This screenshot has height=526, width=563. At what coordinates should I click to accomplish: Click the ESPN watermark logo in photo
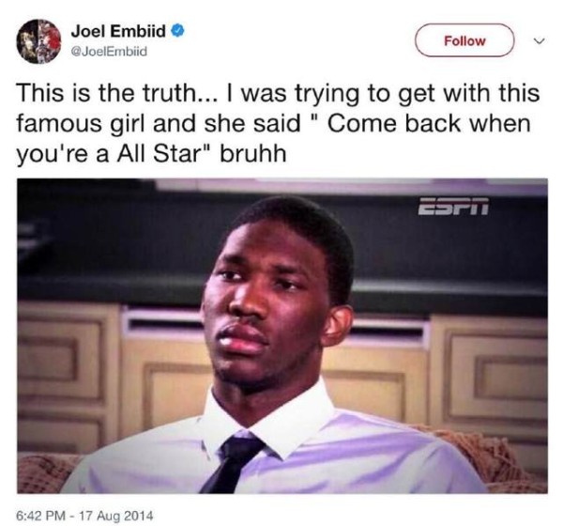(453, 207)
